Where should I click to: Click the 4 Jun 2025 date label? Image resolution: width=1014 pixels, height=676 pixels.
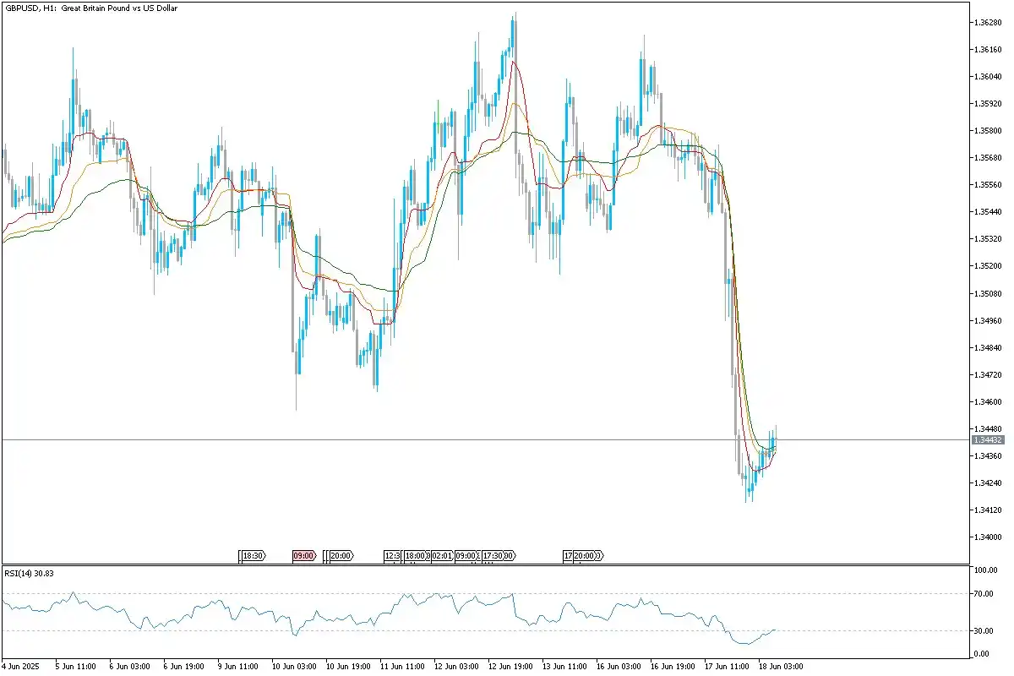tap(21, 667)
